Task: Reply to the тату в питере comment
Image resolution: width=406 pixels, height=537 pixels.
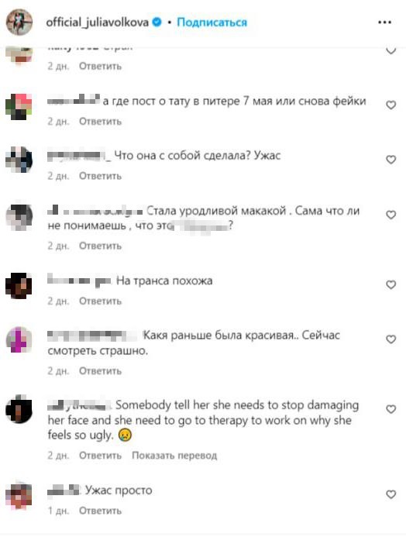Action: pos(100,121)
